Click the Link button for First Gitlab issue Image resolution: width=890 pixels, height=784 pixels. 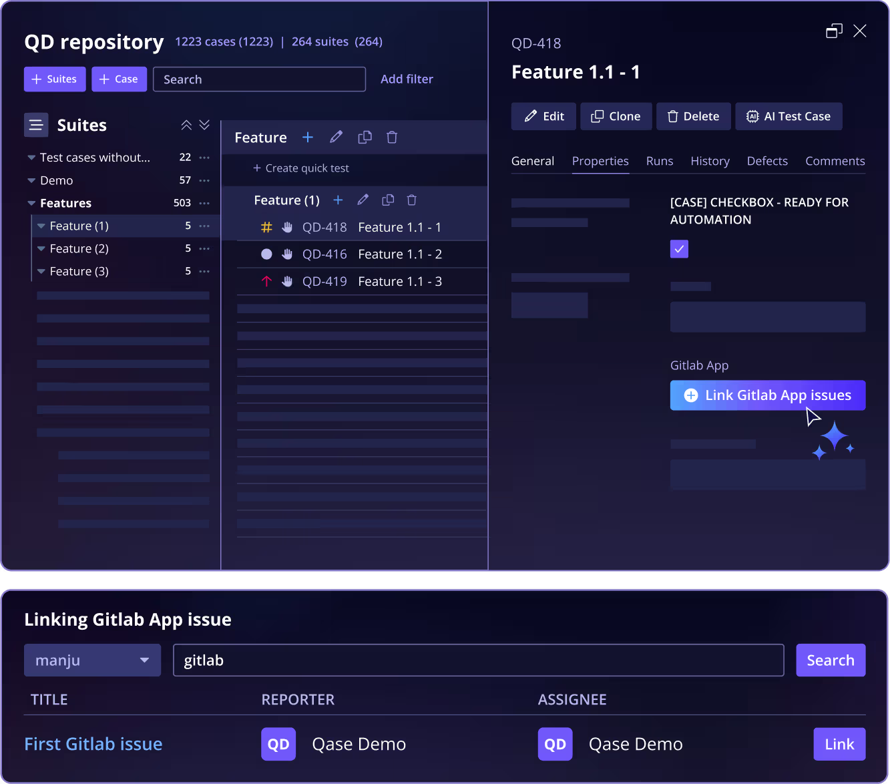839,744
